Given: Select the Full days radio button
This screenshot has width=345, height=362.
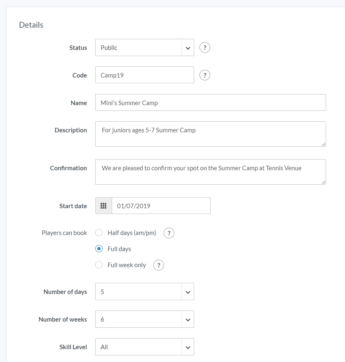Looking at the screenshot, I should pos(99,249).
